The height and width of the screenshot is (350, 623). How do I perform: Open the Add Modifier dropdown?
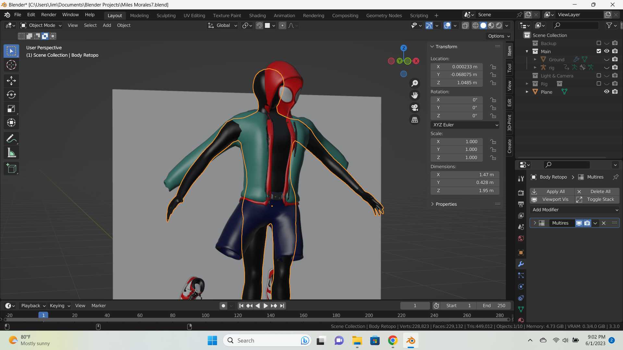[x=574, y=210]
